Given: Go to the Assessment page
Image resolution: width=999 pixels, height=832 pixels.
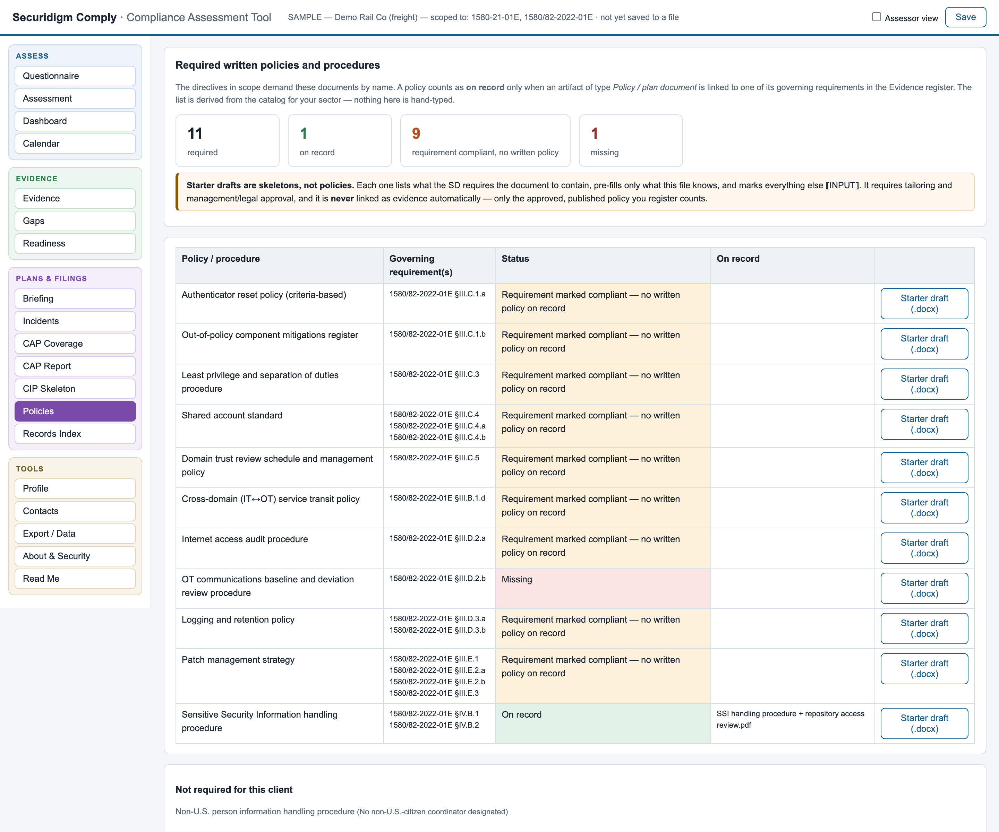Looking at the screenshot, I should pyautogui.click(x=75, y=98).
